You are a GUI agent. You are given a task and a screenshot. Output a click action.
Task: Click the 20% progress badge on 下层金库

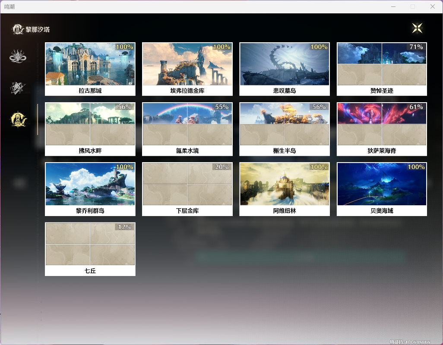click(x=222, y=167)
